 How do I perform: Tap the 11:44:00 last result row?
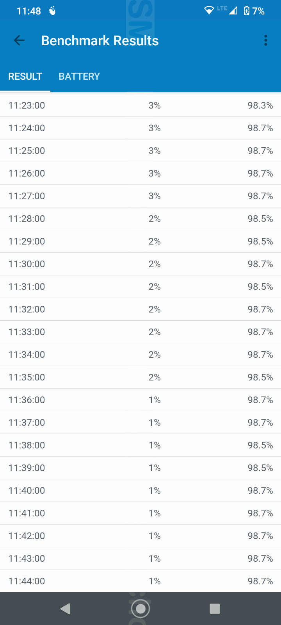tap(140, 581)
